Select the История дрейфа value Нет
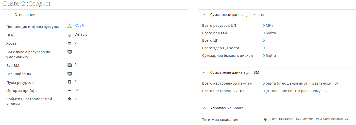Viewport: 356px width, 125px height. click(78, 90)
